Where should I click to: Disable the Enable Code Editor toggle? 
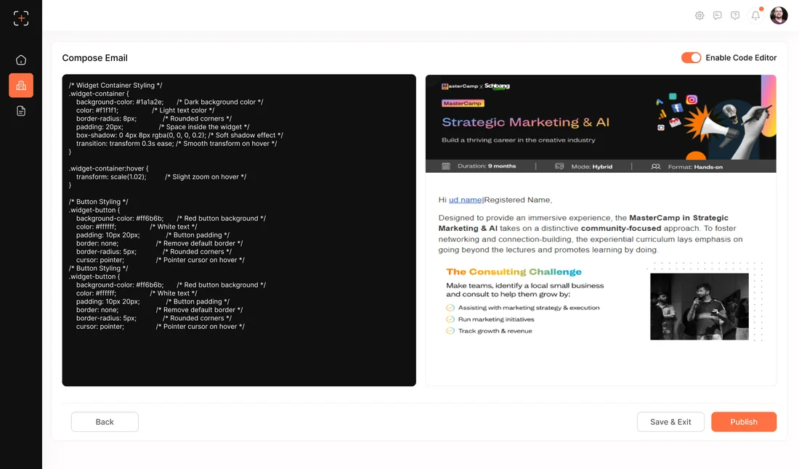pyautogui.click(x=691, y=57)
